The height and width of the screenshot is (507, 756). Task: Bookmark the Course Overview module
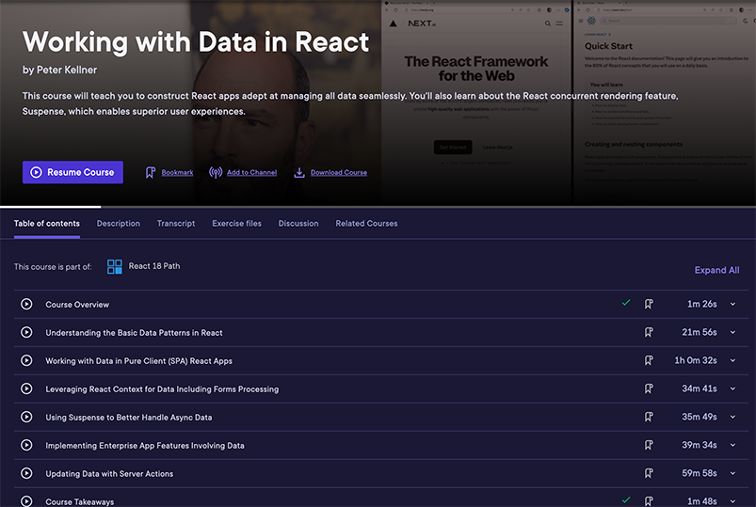(649, 304)
